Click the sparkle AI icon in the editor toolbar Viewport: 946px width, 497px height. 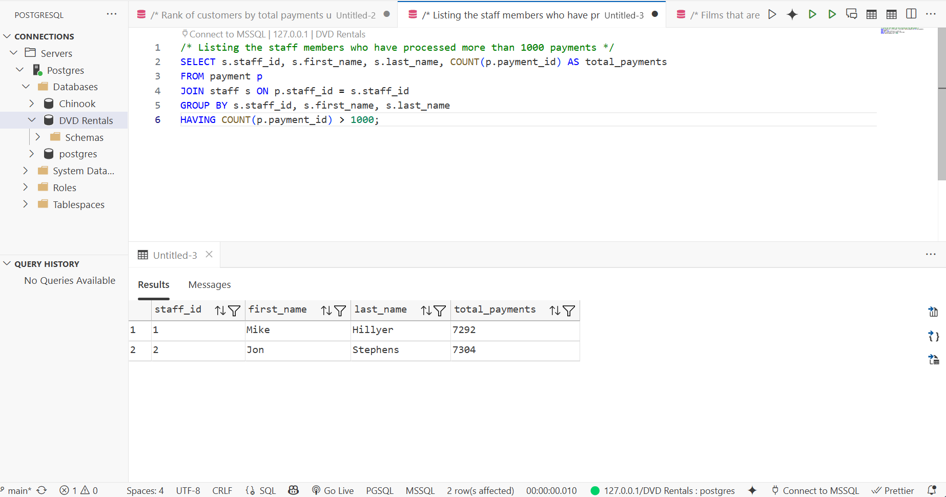click(x=792, y=14)
